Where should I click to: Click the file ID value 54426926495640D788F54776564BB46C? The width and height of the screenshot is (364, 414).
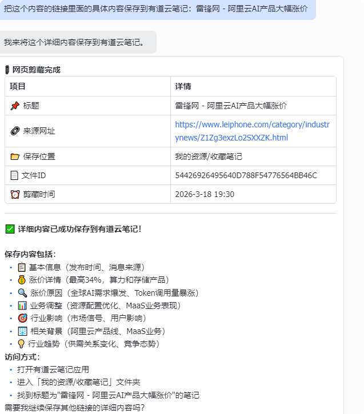[x=246, y=175]
